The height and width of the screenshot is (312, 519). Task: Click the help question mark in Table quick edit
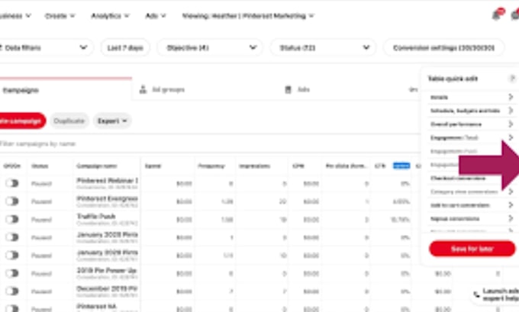coord(512,79)
